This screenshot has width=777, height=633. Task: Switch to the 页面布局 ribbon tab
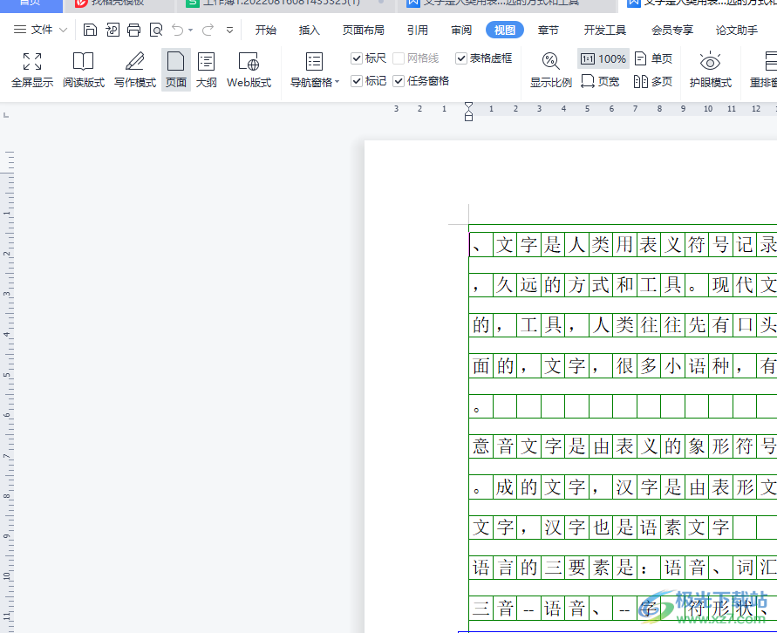[364, 31]
